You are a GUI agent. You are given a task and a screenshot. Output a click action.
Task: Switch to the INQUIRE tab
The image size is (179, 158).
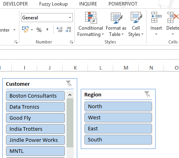[88, 4]
